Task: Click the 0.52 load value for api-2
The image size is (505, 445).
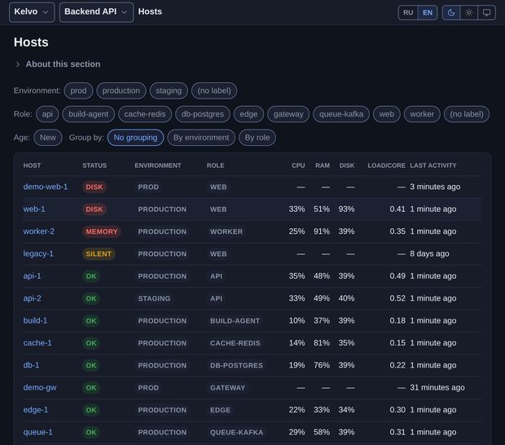Action: pyautogui.click(x=397, y=298)
